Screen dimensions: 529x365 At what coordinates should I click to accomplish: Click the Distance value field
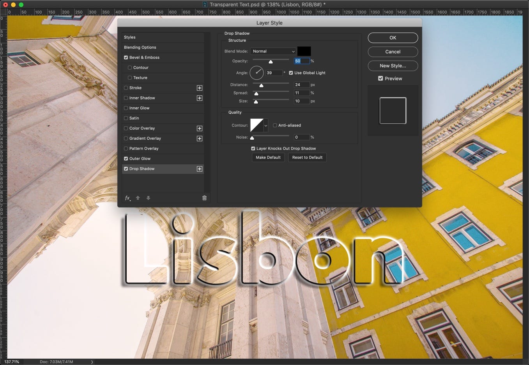pyautogui.click(x=302, y=85)
